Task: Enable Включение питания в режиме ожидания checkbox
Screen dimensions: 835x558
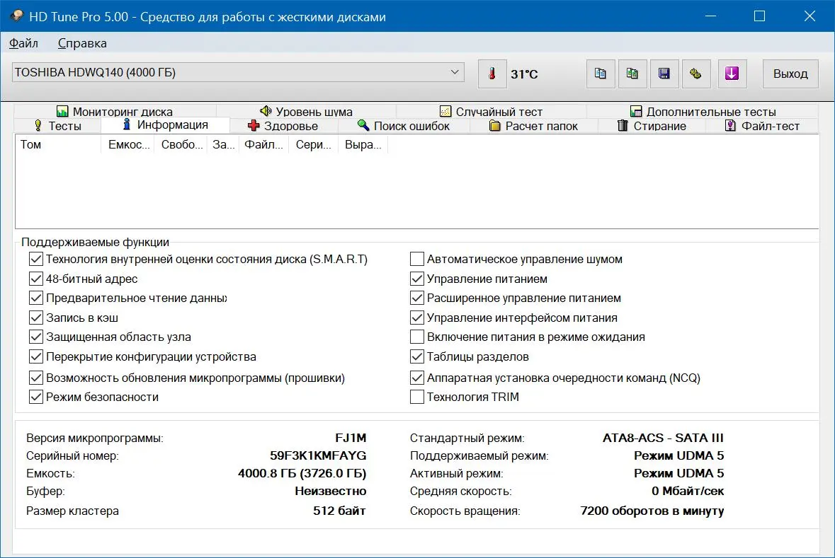Action: point(417,337)
